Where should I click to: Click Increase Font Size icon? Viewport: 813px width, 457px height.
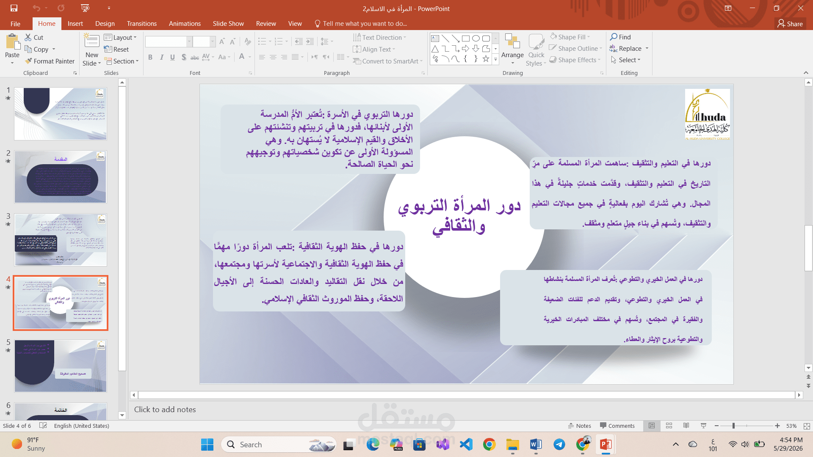[222, 41]
